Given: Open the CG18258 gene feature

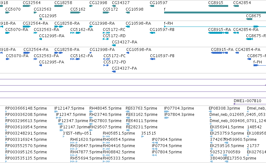Looking at the screenshot, I should [x=59, y=6].
